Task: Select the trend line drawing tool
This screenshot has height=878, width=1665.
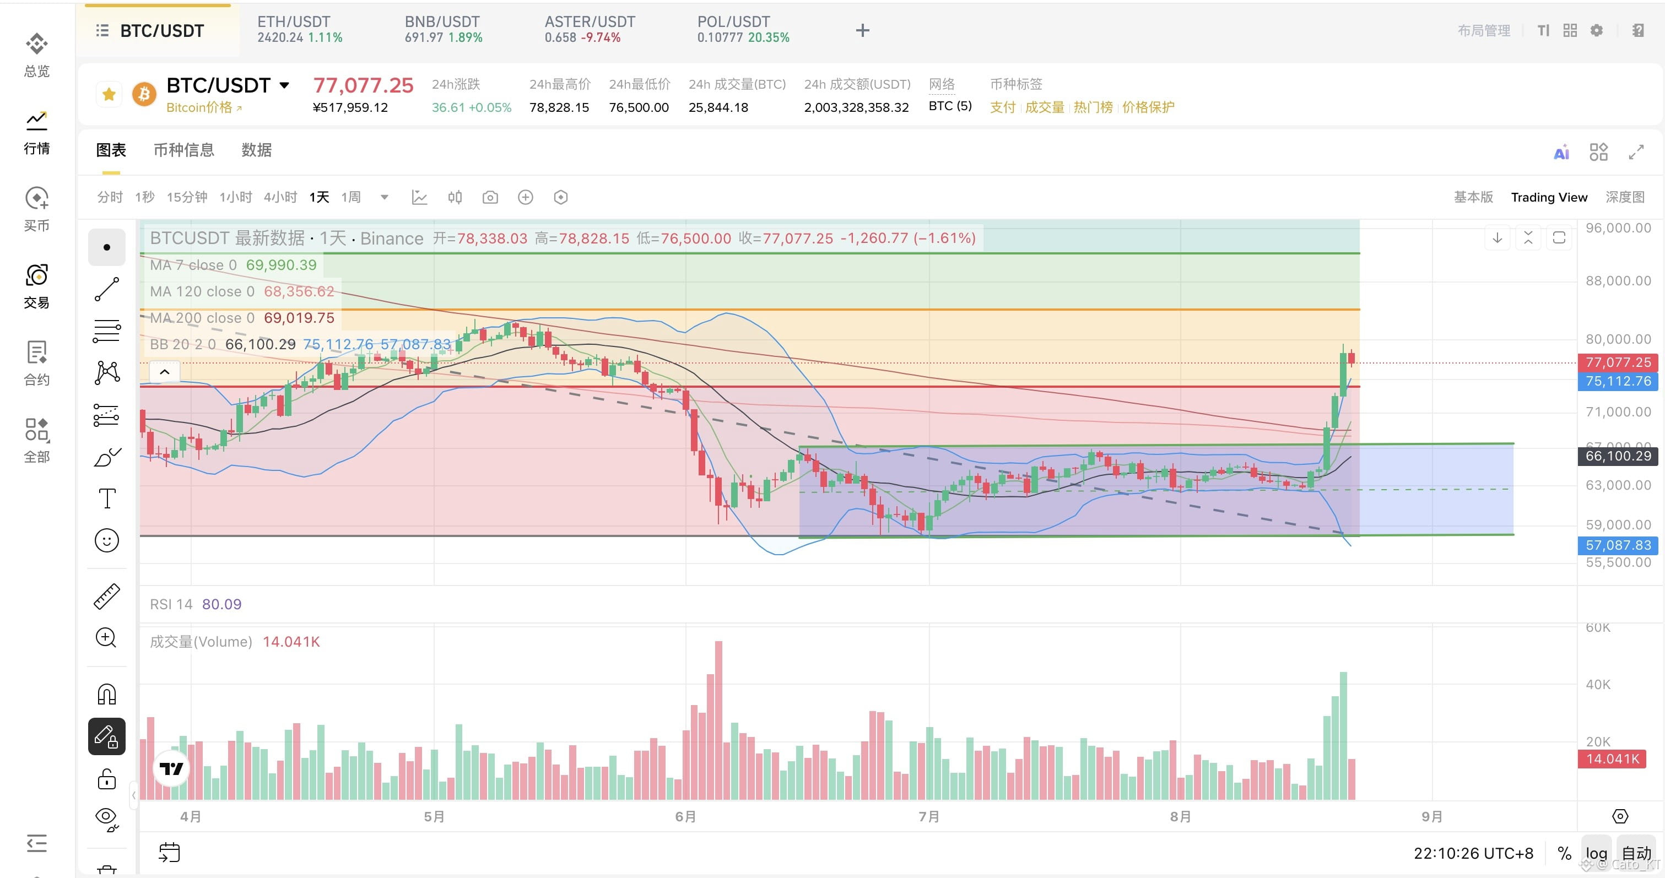Action: pos(107,289)
